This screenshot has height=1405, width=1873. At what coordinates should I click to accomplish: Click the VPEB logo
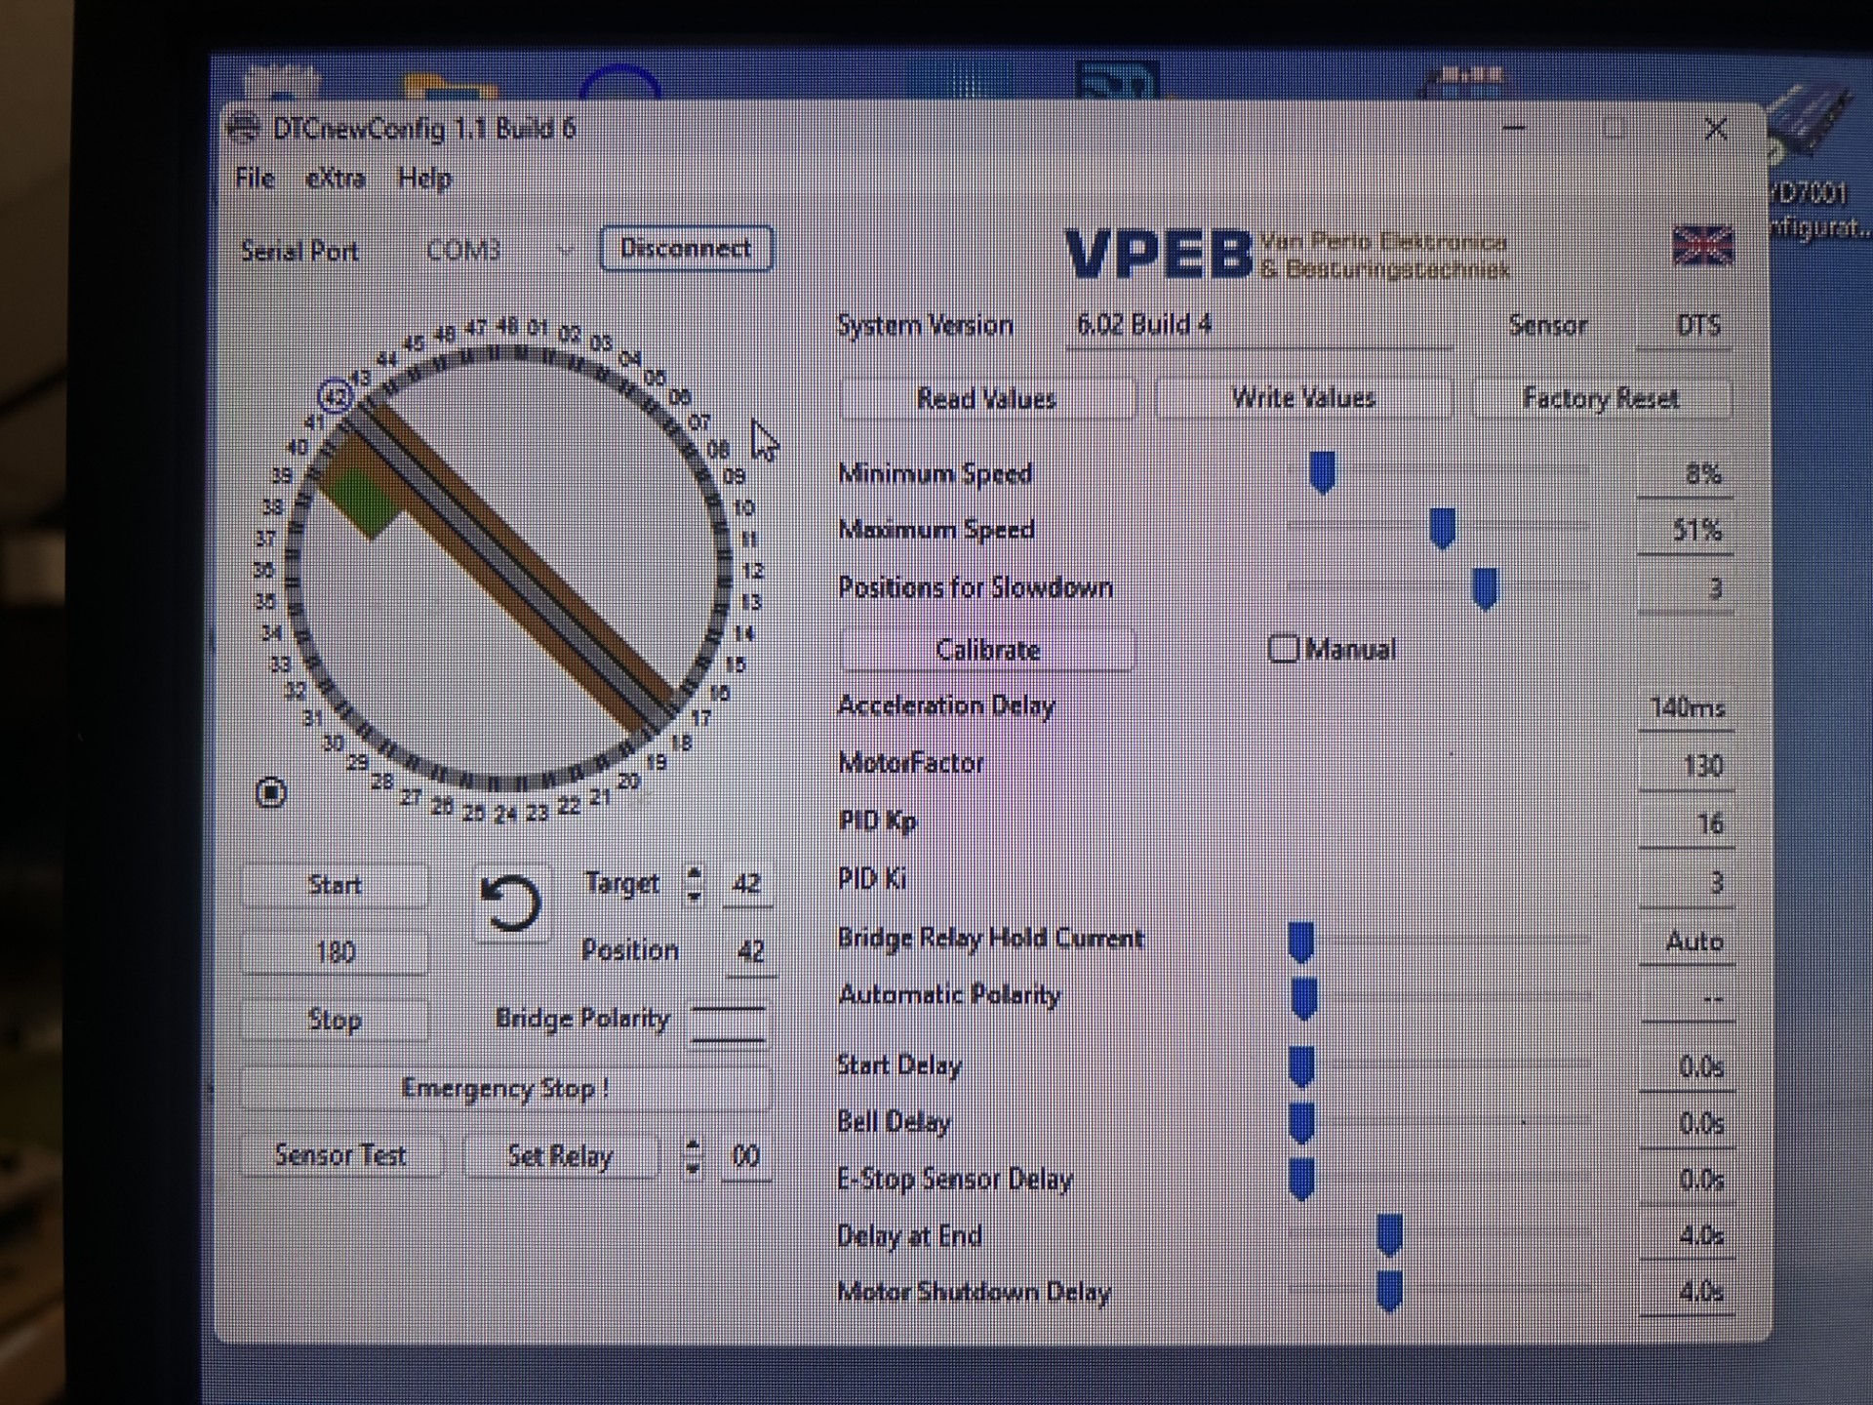[x=1158, y=254]
